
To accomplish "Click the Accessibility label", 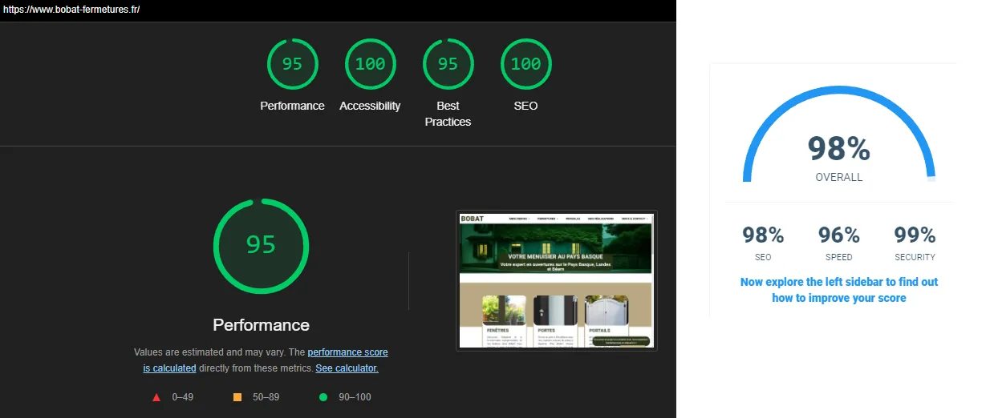I will 370,106.
